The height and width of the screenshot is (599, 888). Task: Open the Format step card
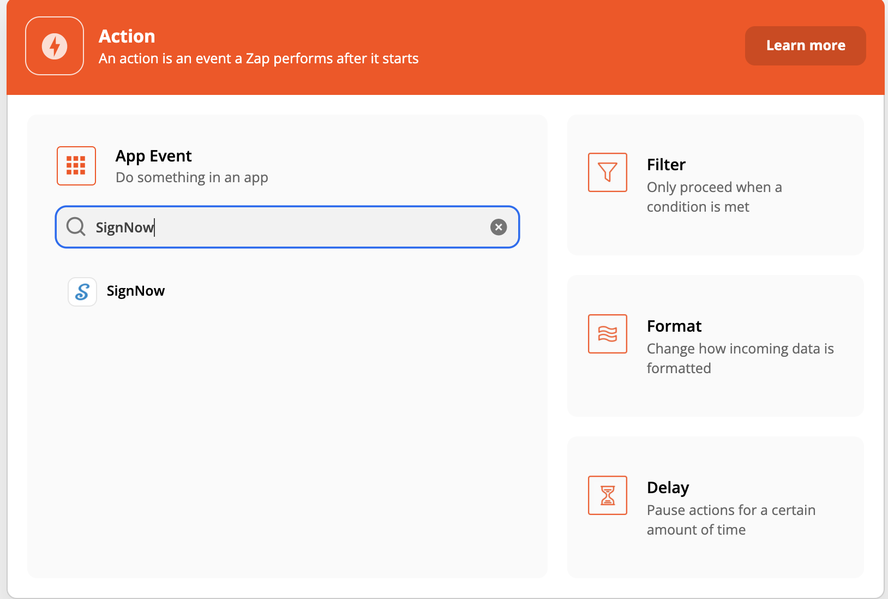(x=715, y=346)
